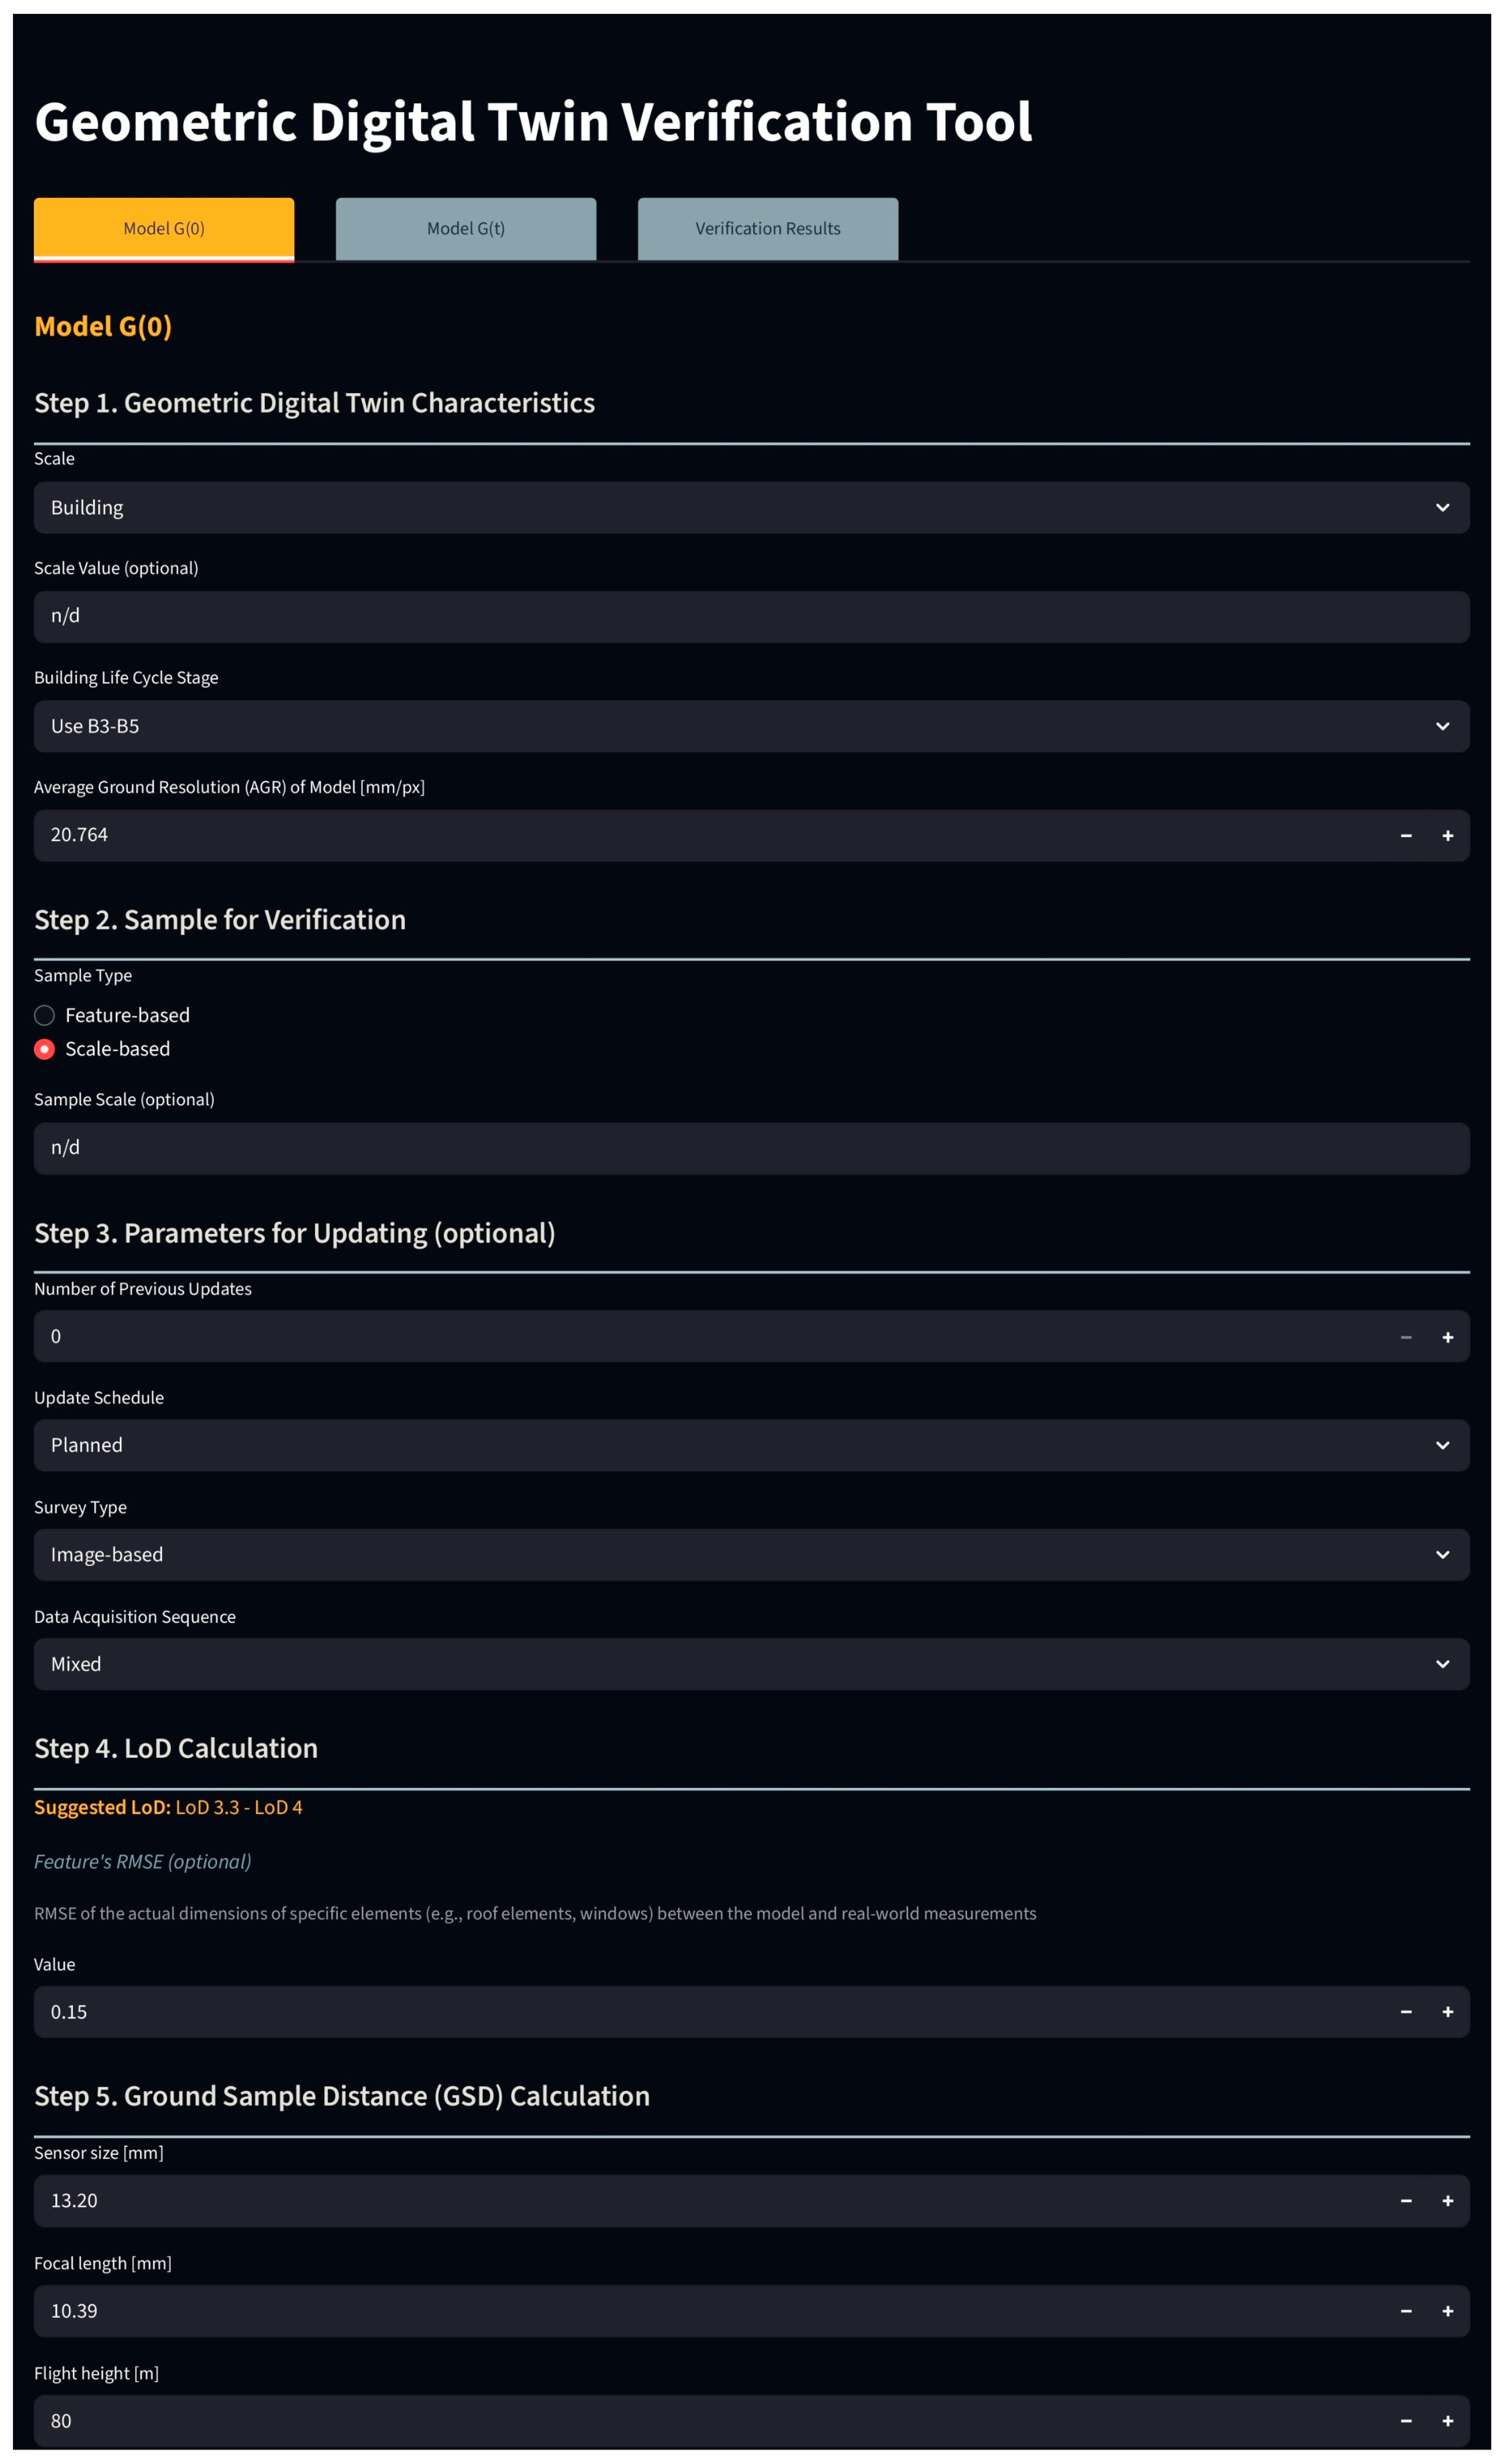This screenshot has width=1506, height=2464.
Task: Select the Scale-based radio option
Action: click(45, 1049)
